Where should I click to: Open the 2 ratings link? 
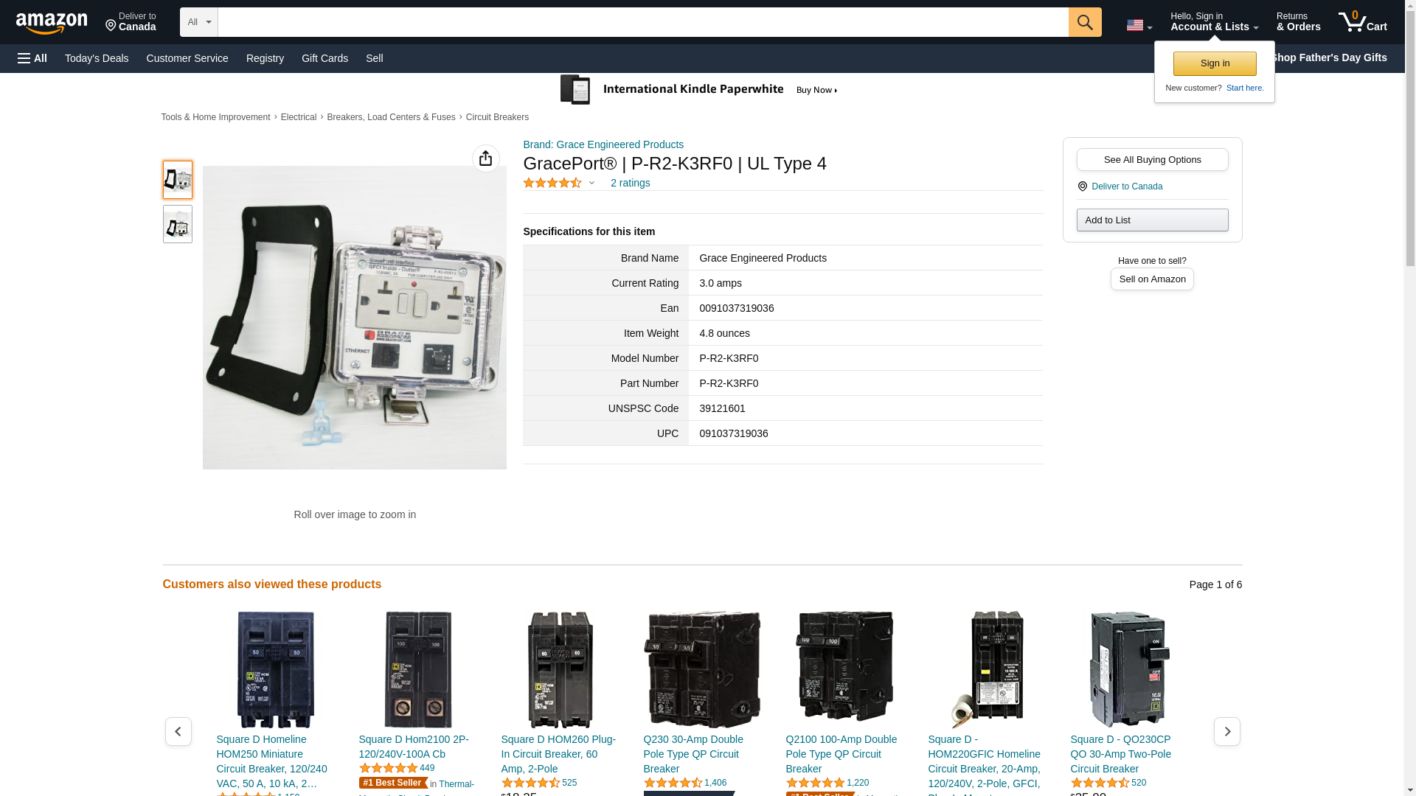pyautogui.click(x=630, y=183)
